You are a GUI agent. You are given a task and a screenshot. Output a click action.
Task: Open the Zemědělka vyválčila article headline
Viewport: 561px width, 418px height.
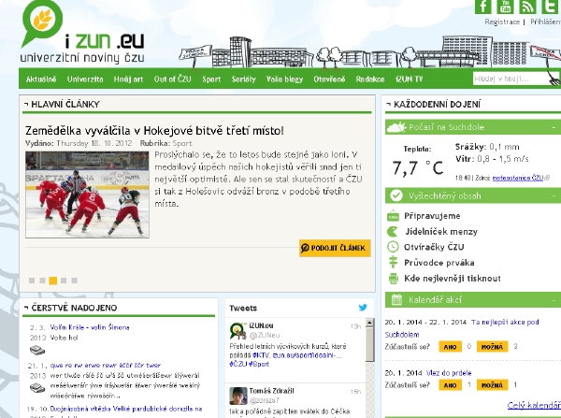click(x=154, y=130)
